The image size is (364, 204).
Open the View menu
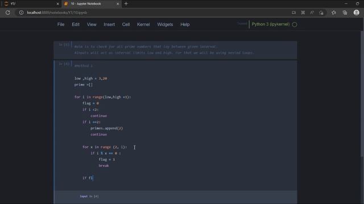[x=92, y=24]
